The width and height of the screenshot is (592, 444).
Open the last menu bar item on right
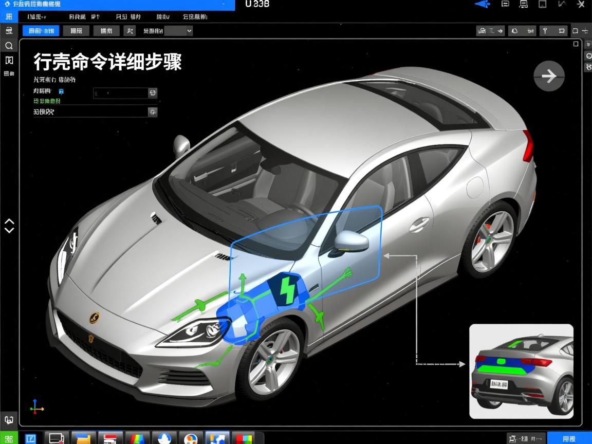[194, 17]
